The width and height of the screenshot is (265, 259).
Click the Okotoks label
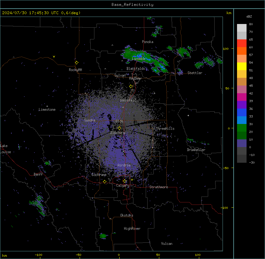[127, 215]
